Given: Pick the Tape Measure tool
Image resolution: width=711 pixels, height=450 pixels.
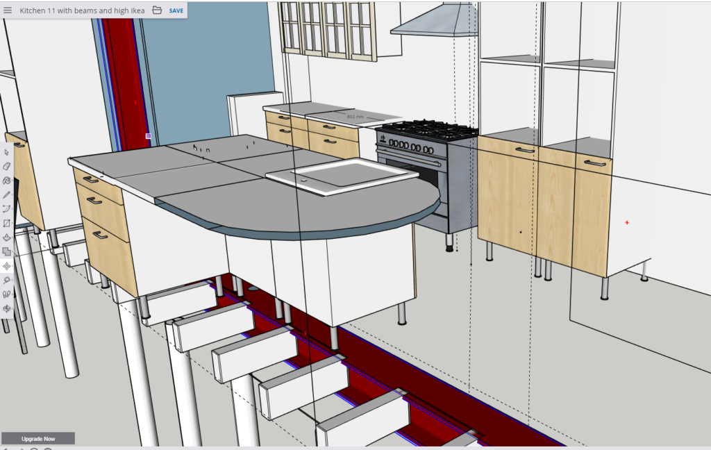Looking at the screenshot, I should point(7,281).
